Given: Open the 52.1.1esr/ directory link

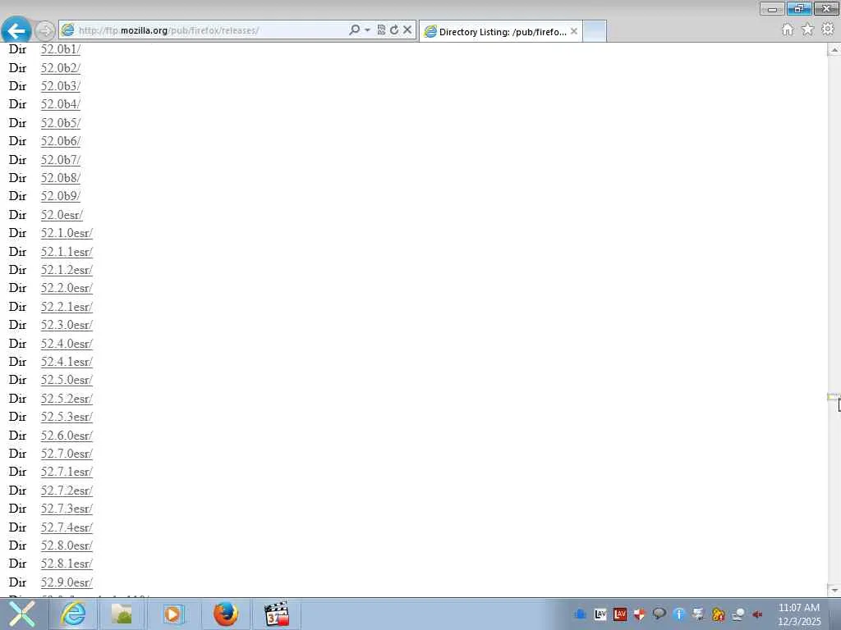Looking at the screenshot, I should click(67, 252).
